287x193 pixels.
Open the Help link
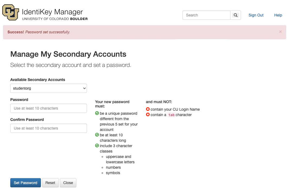click(x=278, y=15)
